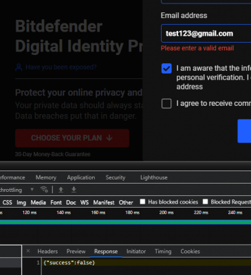This screenshot has width=251, height=275.
Task: Click the 30-Day Money-Back Guarantee text
Action: click(53, 154)
